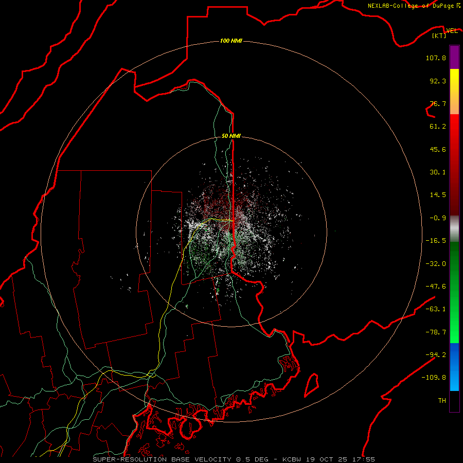Click the 17:55 timestamp in the caption
Image resolution: width=463 pixels, height=463 pixels.
coord(364,459)
